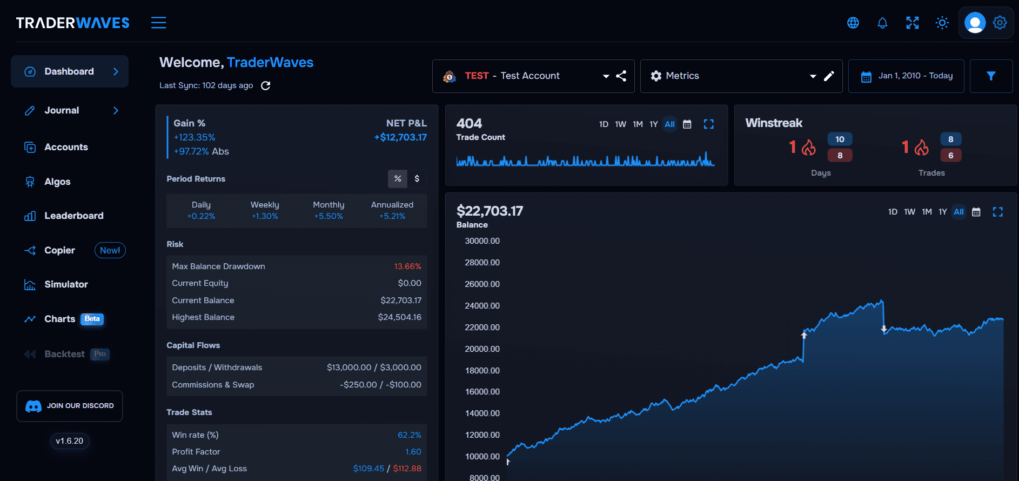The image size is (1019, 481).
Task: Switch Period Returns to percent view
Action: pos(398,179)
